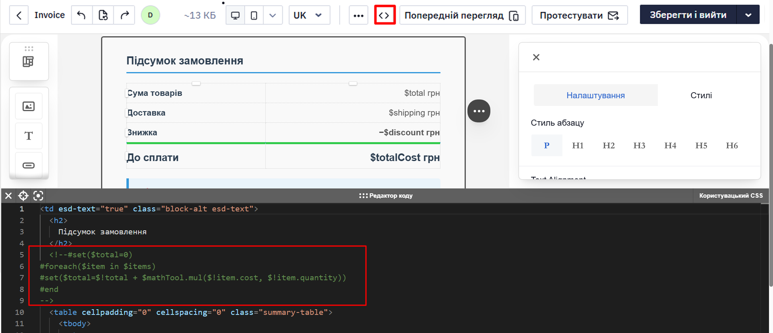Viewport: 773px width, 333px height.
Task: Click the $total грн value
Action: coord(422,93)
